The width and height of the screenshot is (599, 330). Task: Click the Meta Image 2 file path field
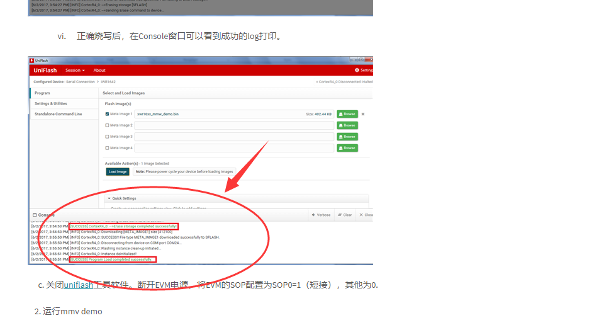click(x=234, y=125)
